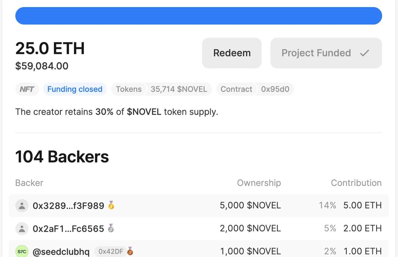Click the checkmark icon in Project Funded
This screenshot has height=257, width=398.
coord(364,53)
